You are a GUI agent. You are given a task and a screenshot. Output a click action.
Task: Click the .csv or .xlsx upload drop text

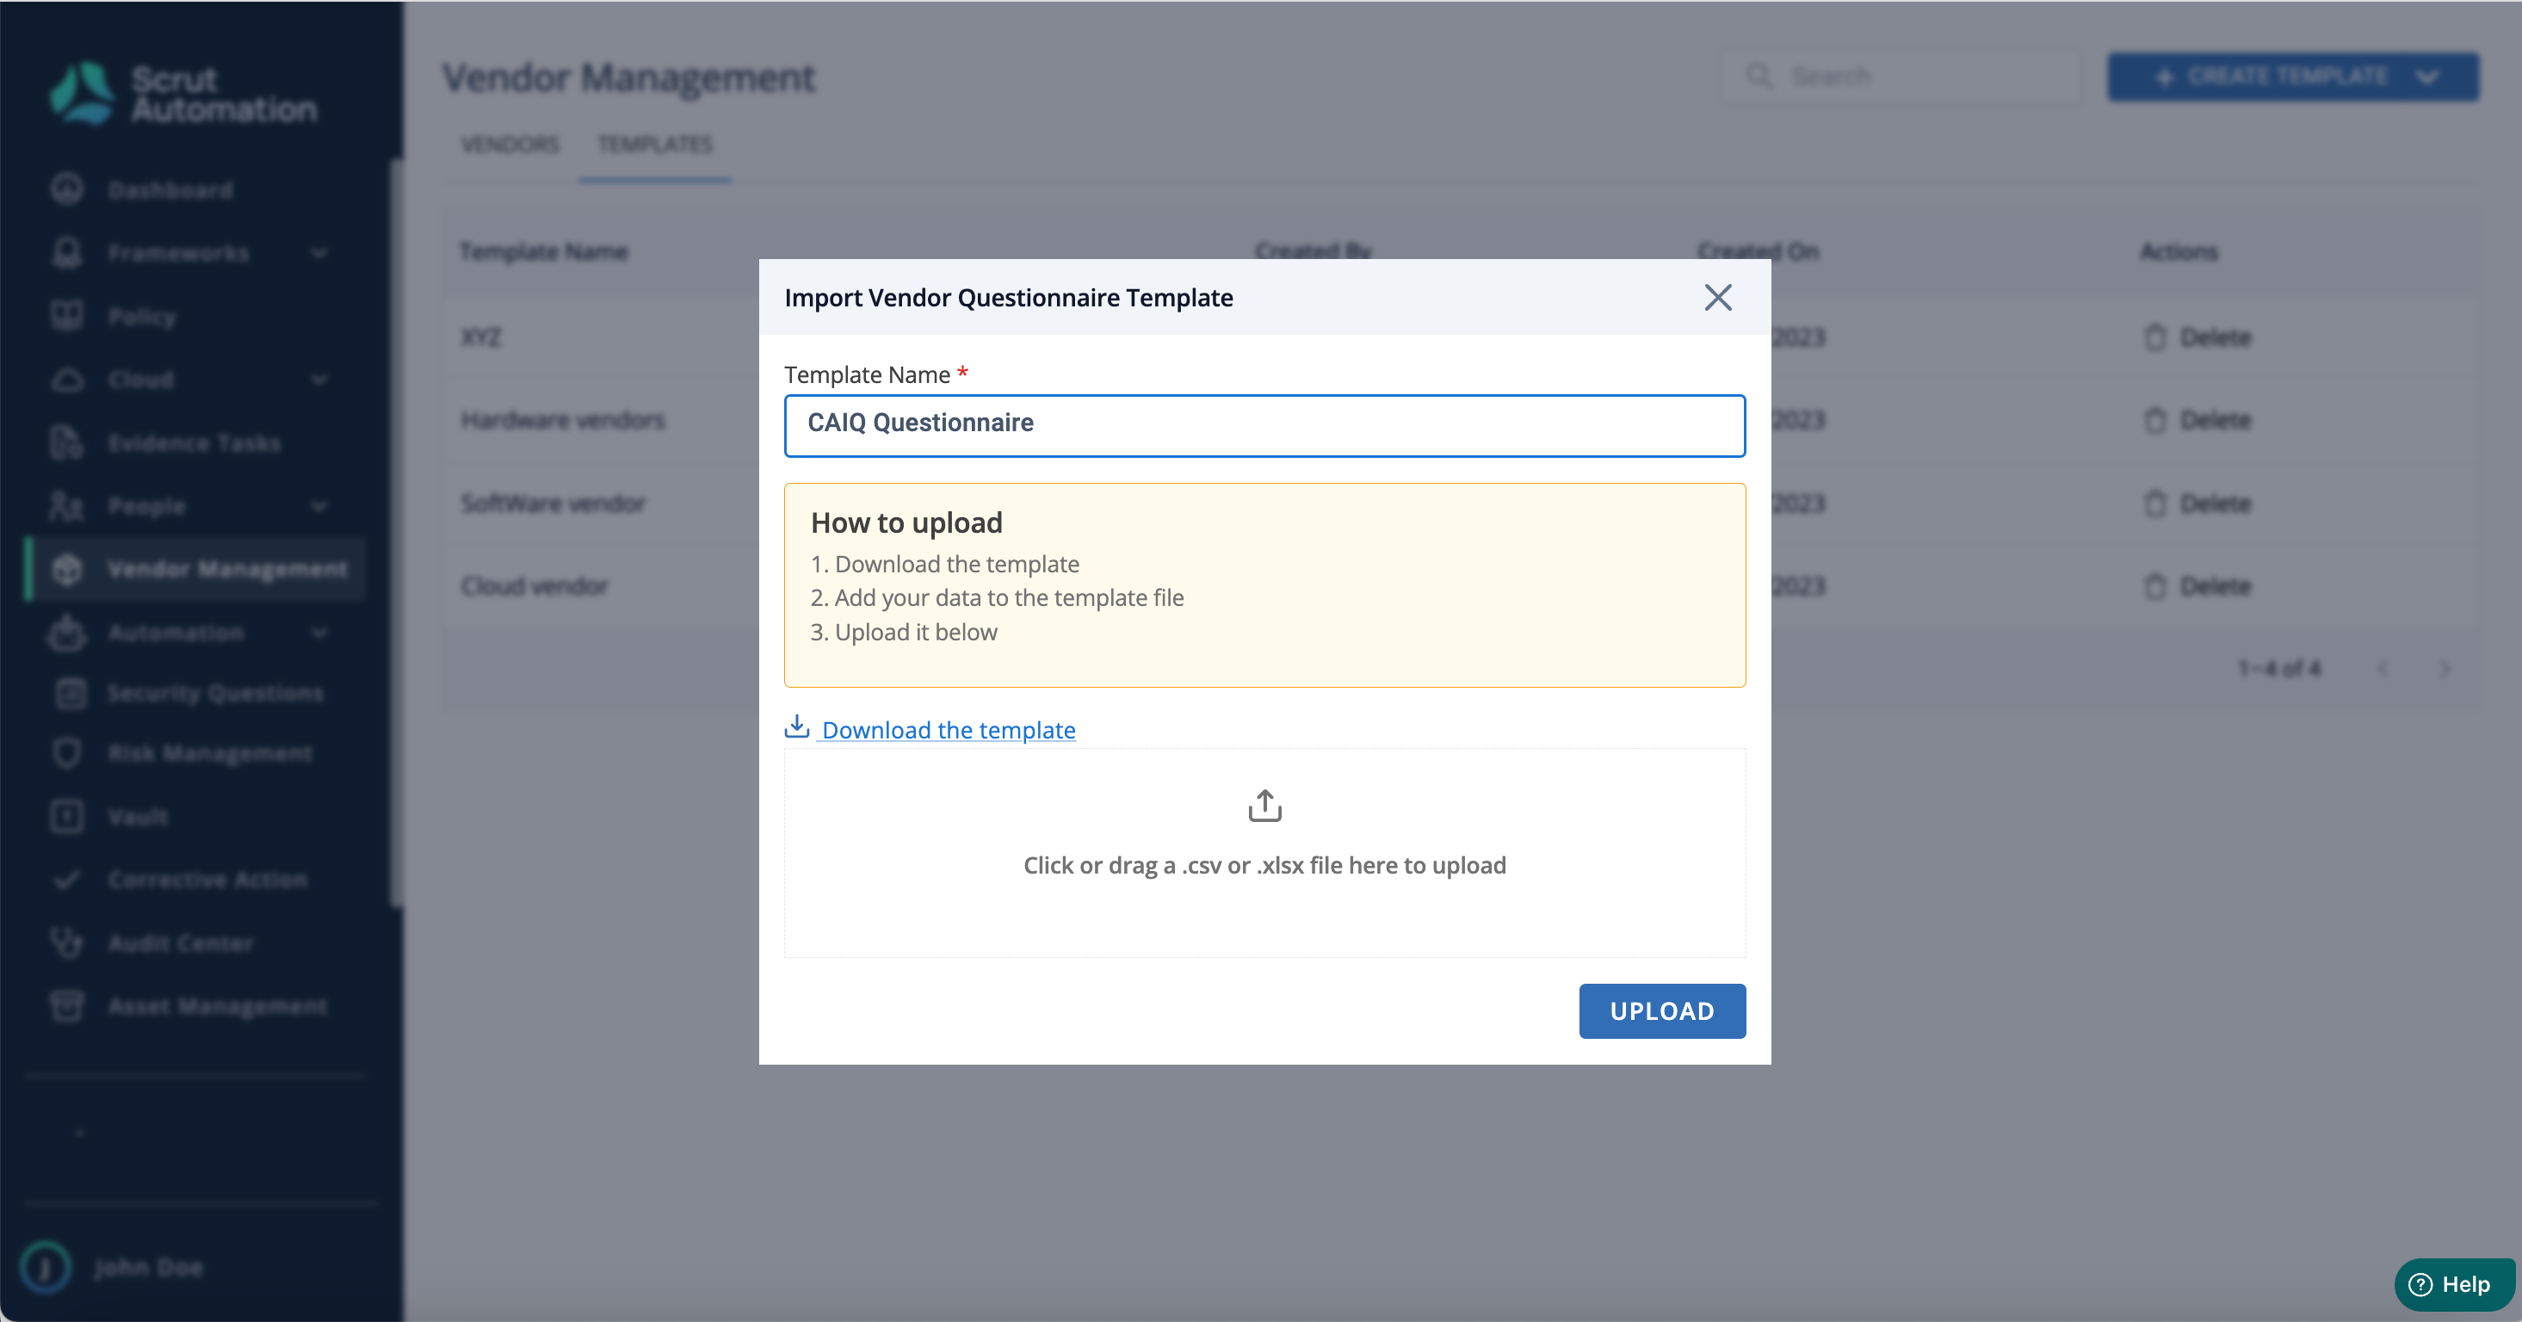tap(1264, 866)
